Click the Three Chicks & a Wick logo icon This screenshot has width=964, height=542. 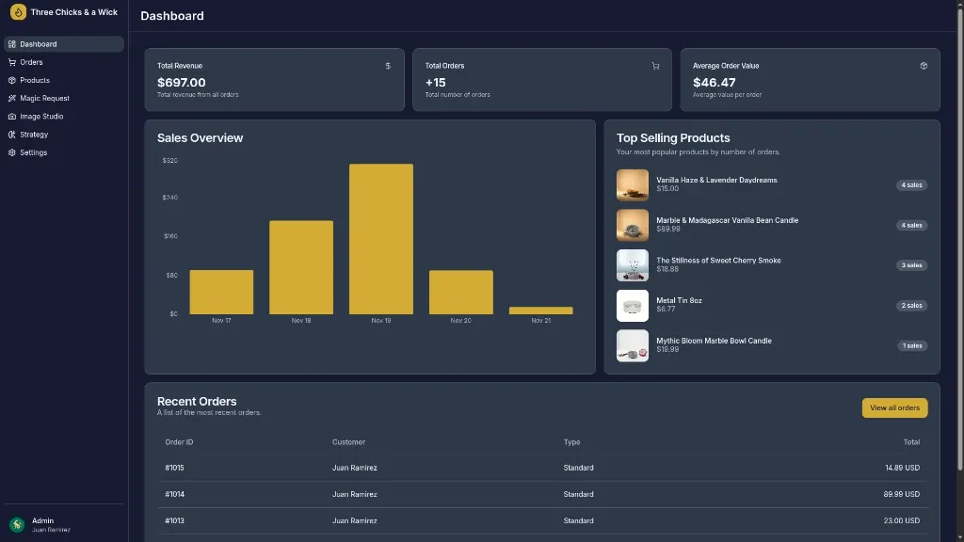[17, 12]
